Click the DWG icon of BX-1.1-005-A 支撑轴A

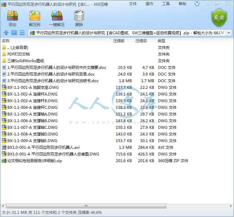point(4,114)
